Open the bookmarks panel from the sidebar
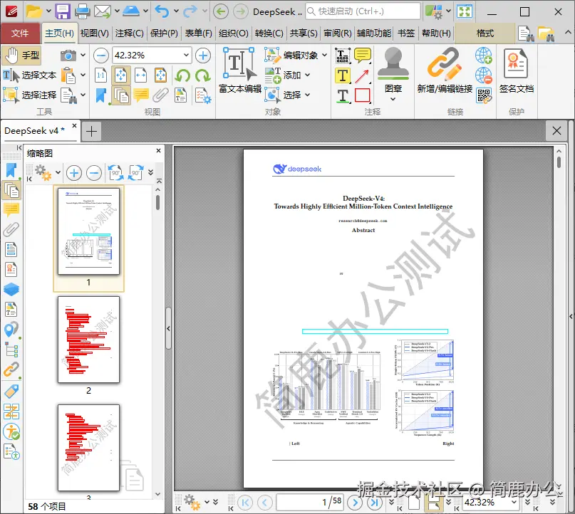 click(12, 171)
